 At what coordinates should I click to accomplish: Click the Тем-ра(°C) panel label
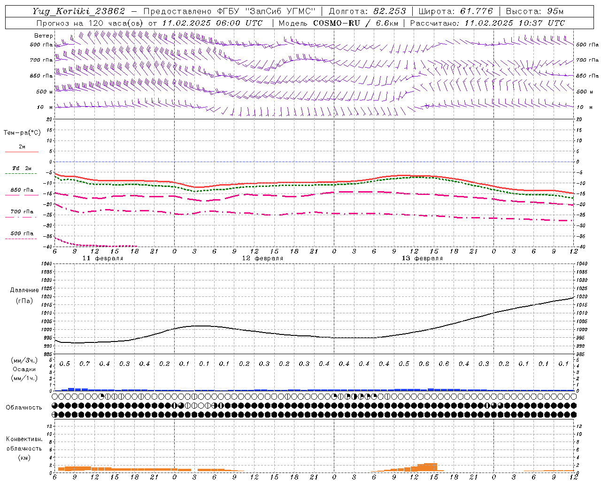coord(22,133)
